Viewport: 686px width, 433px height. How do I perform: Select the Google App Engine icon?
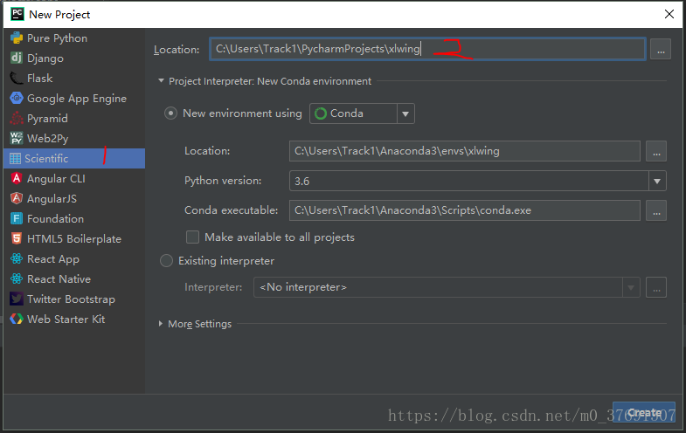(17, 99)
